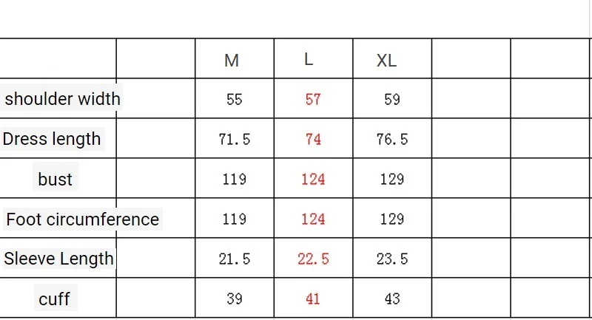
Task: Select the XL size column header
Action: tap(386, 61)
